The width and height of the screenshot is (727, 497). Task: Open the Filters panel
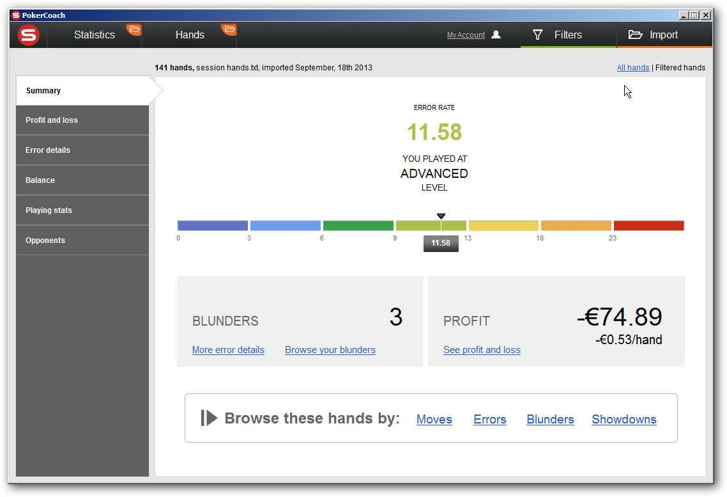(568, 35)
